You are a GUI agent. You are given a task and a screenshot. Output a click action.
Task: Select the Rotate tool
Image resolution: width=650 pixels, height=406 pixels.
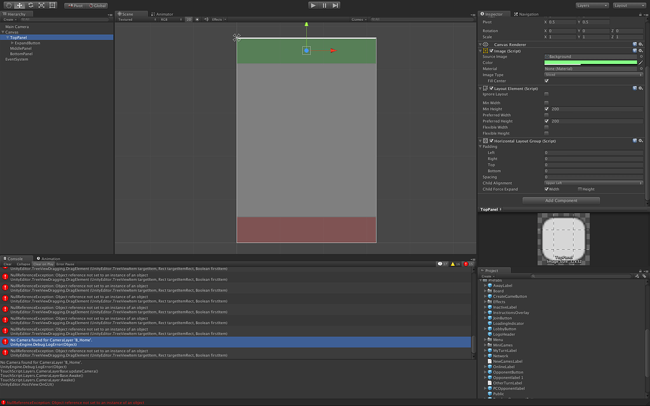point(30,5)
